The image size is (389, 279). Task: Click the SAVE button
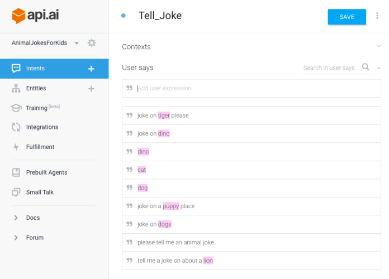347,17
